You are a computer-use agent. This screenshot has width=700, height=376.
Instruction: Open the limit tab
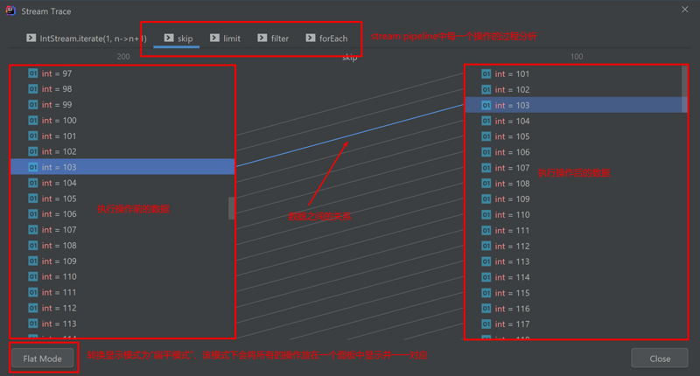pyautogui.click(x=226, y=38)
